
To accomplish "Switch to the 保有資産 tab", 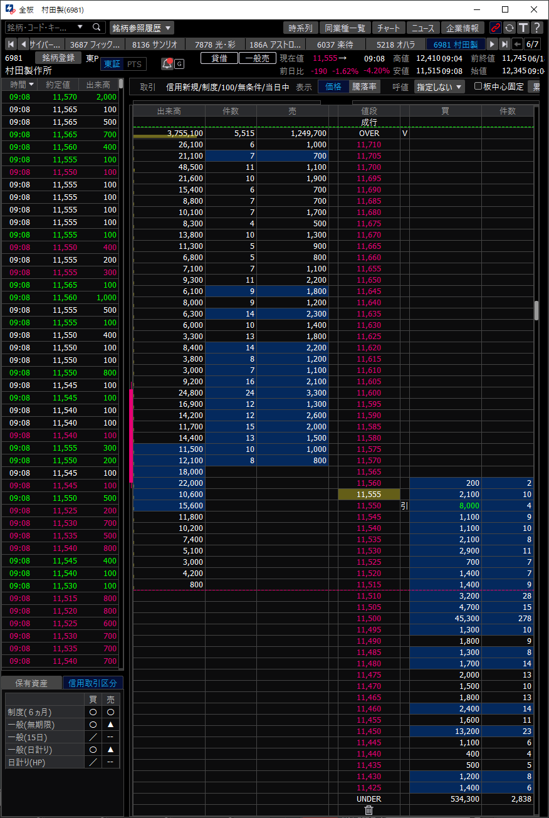I will click(32, 683).
